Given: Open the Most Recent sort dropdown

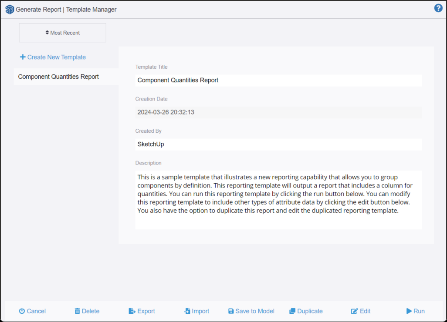Looking at the screenshot, I should point(62,32).
